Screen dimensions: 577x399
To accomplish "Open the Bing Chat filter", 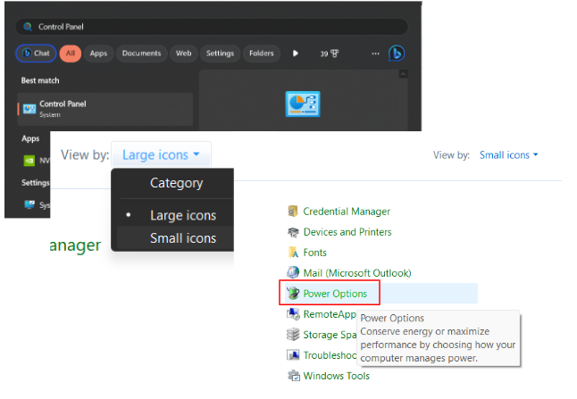I will (x=36, y=54).
